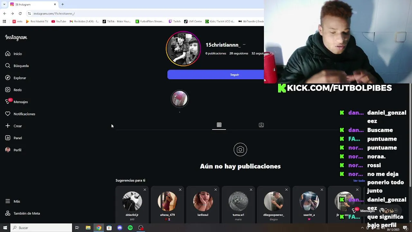Select the posts grid tab
412x232 pixels.
coord(219,125)
